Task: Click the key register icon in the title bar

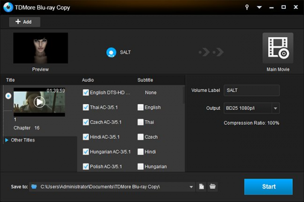Action: point(247,7)
